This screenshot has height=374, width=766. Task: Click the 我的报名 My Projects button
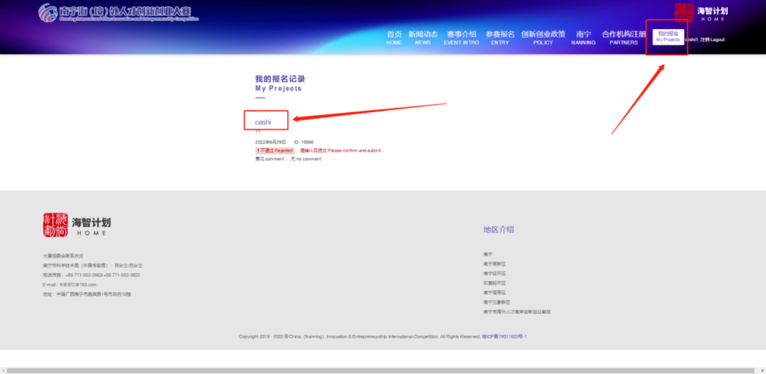pos(668,37)
